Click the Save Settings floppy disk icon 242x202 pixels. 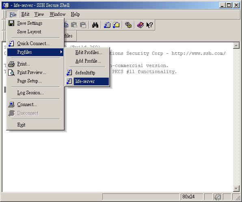click(11, 23)
